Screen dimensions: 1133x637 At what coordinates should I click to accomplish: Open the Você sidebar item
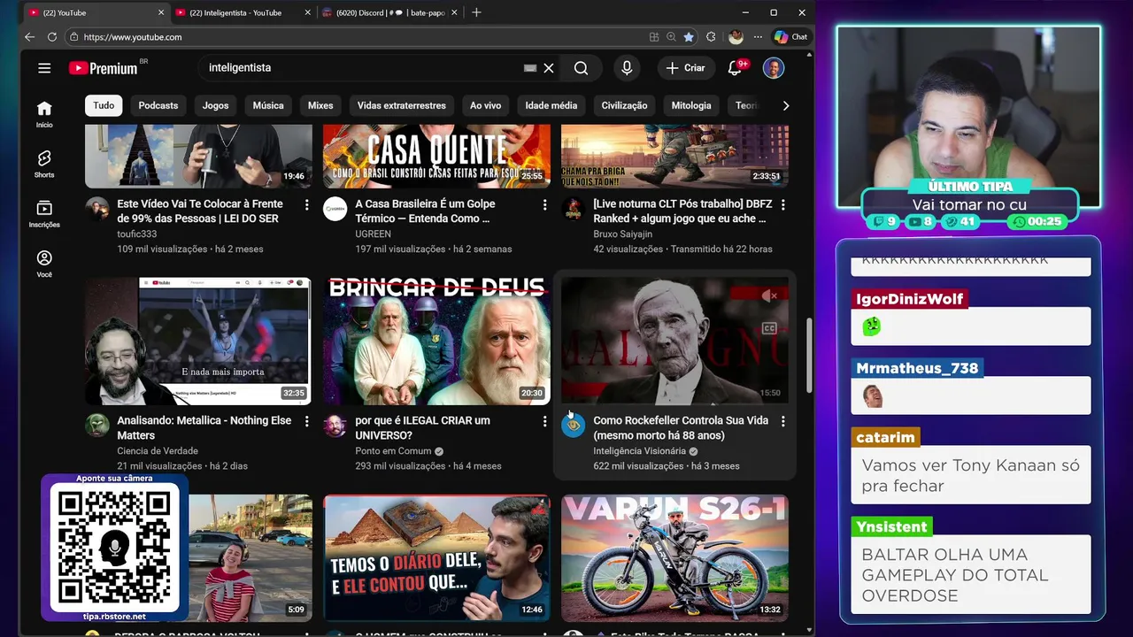44,264
